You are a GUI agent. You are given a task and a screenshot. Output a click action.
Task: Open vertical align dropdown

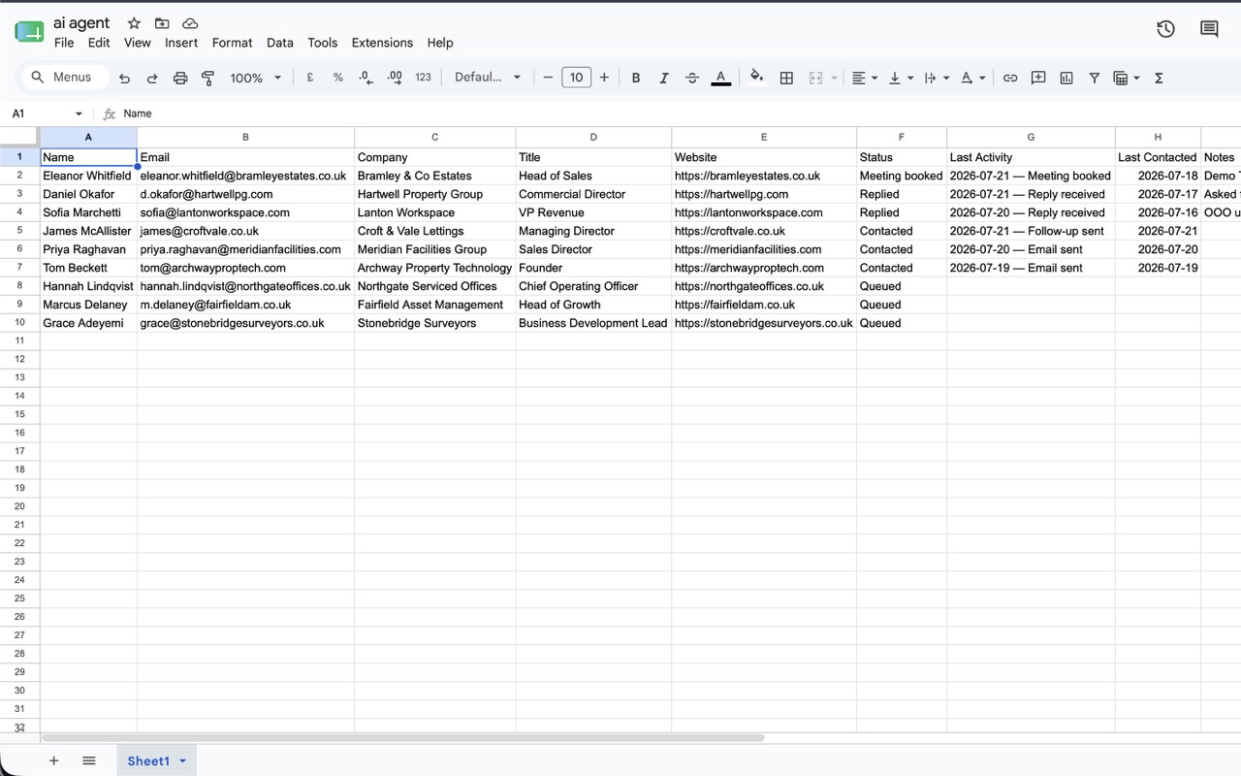901,78
